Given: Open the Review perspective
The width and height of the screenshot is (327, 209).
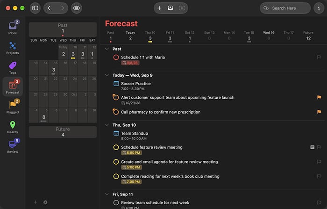Looking at the screenshot, I should coord(13,146).
